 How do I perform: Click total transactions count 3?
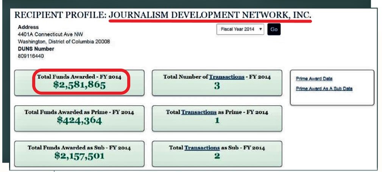point(217,86)
